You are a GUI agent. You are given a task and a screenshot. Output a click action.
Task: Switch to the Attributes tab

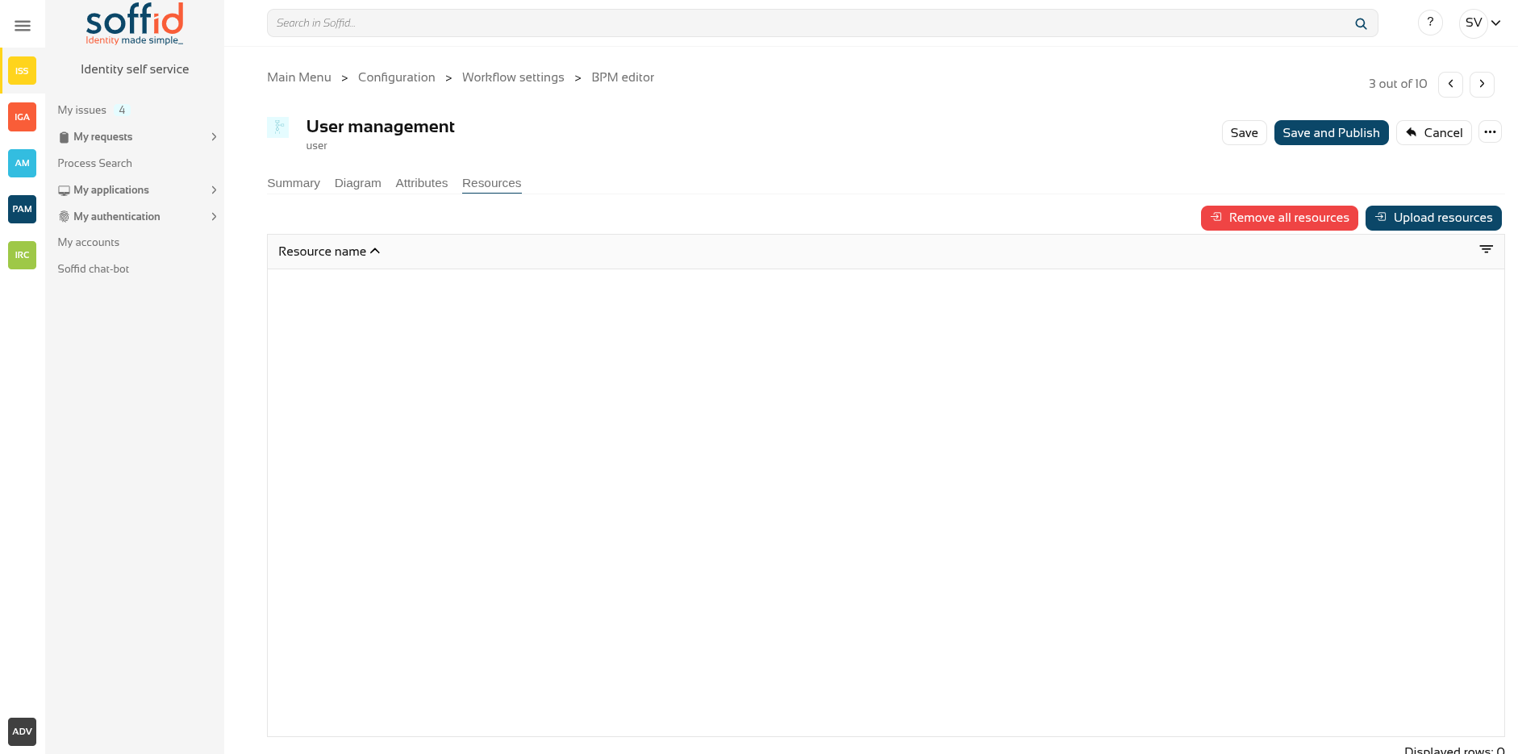(421, 183)
